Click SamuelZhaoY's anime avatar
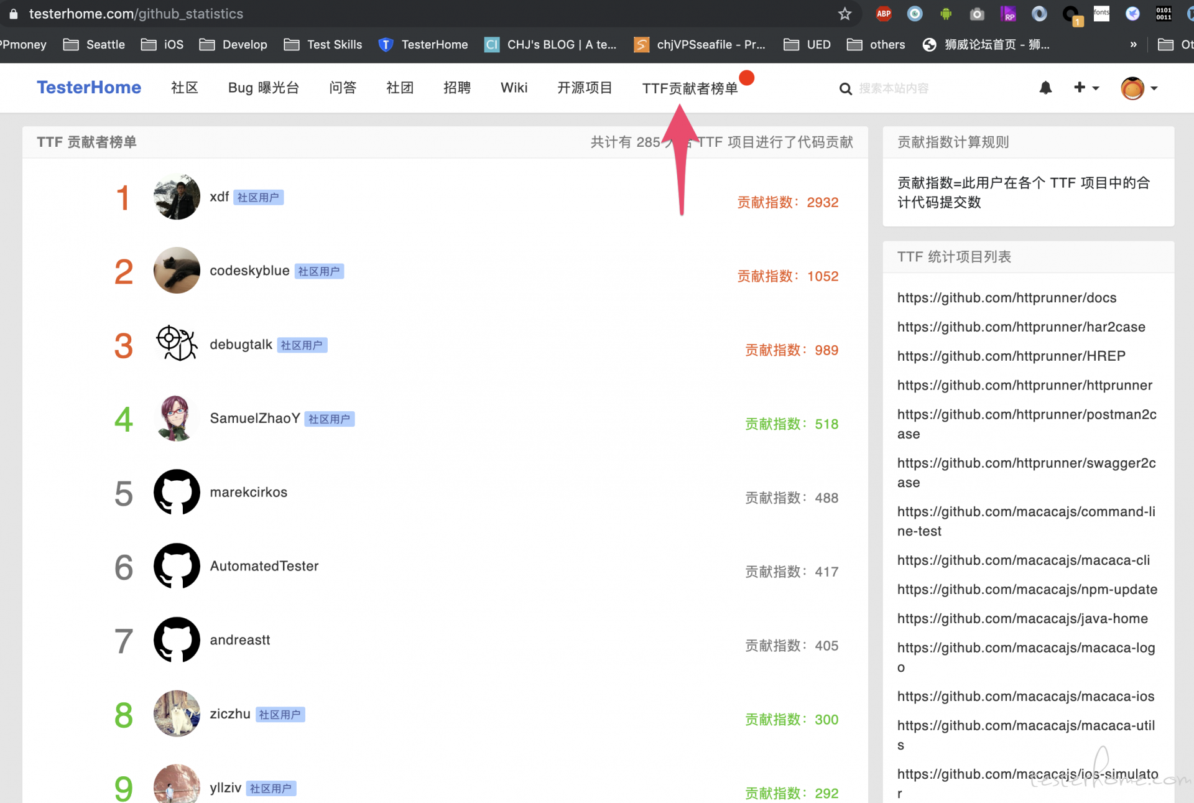This screenshot has width=1194, height=803. [x=177, y=418]
